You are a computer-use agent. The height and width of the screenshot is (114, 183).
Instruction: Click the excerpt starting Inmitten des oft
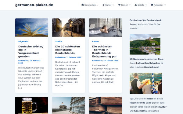tap(105, 74)
